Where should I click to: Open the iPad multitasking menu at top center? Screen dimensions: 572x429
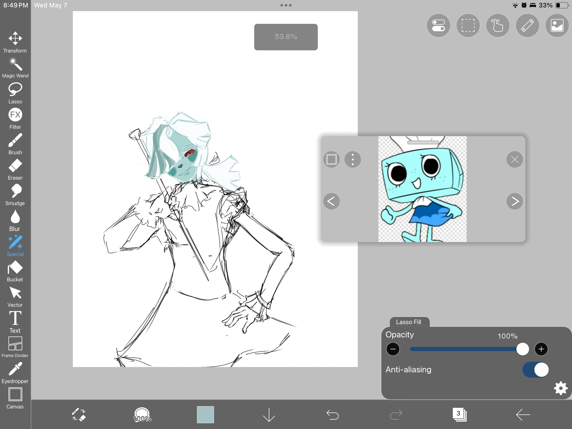[286, 5]
